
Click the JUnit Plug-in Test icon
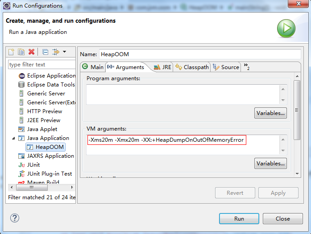click(x=21, y=174)
